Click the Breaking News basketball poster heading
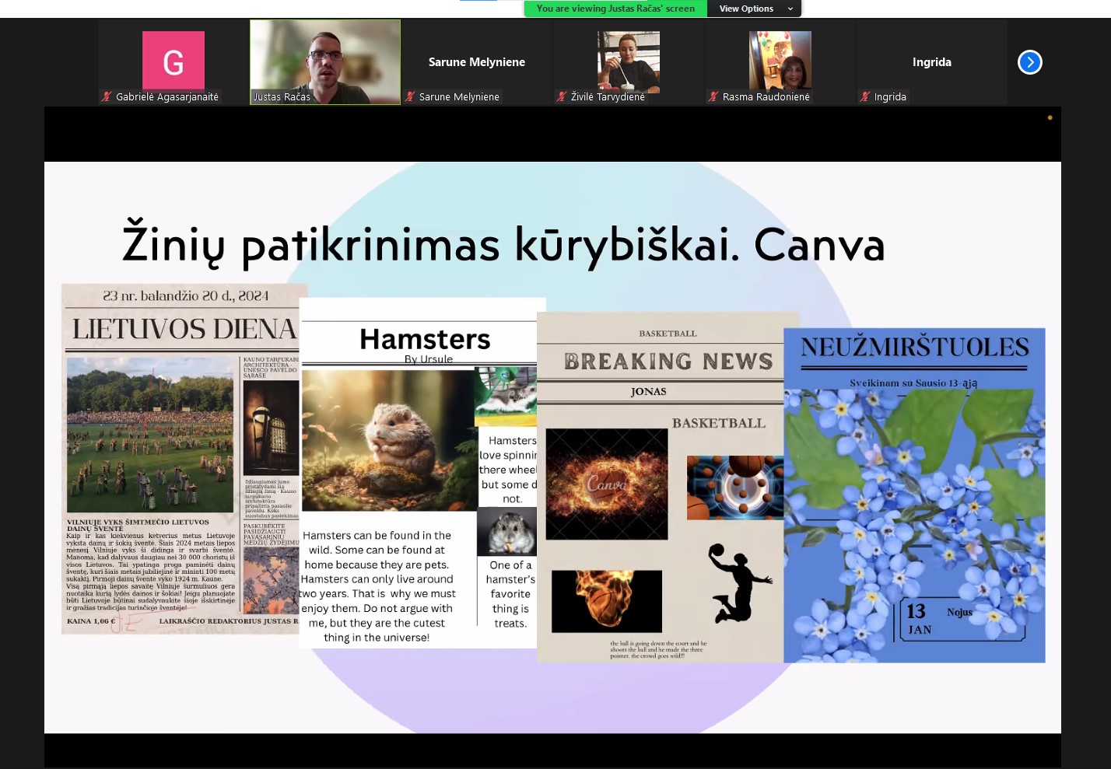Image resolution: width=1111 pixels, height=769 pixels. 668,361
